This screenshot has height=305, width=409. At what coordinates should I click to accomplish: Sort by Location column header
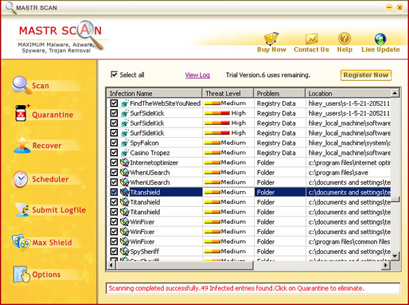coord(348,93)
